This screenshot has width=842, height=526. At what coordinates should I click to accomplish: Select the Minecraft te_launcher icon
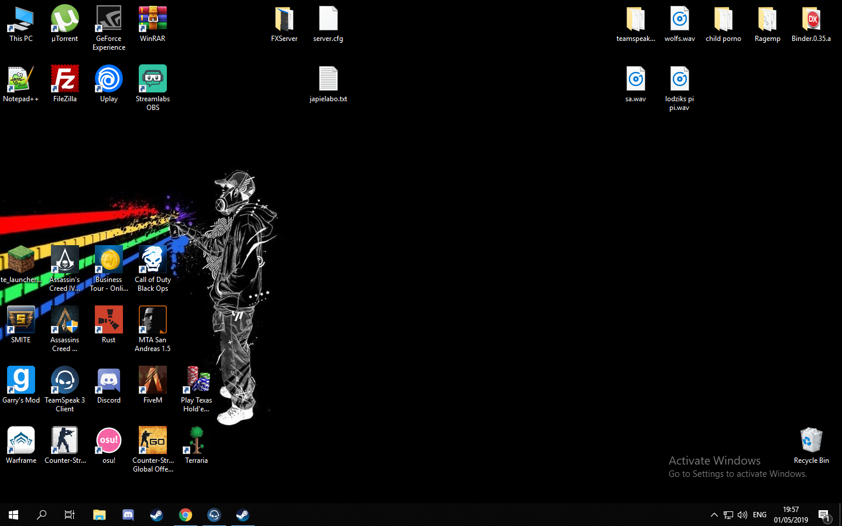tap(21, 265)
